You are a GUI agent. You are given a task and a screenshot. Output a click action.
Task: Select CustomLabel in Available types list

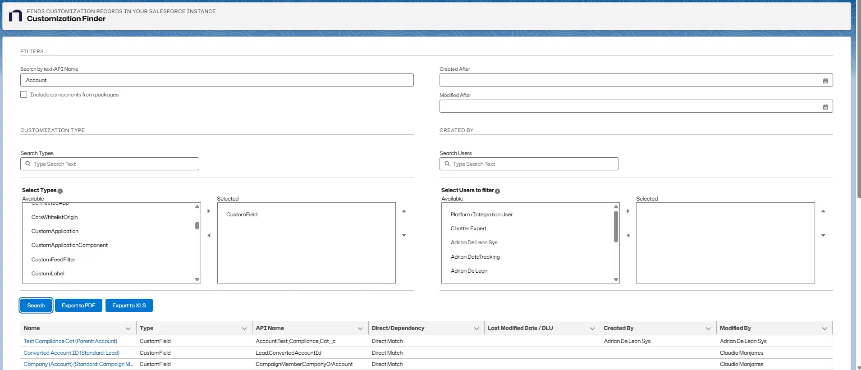(x=48, y=274)
